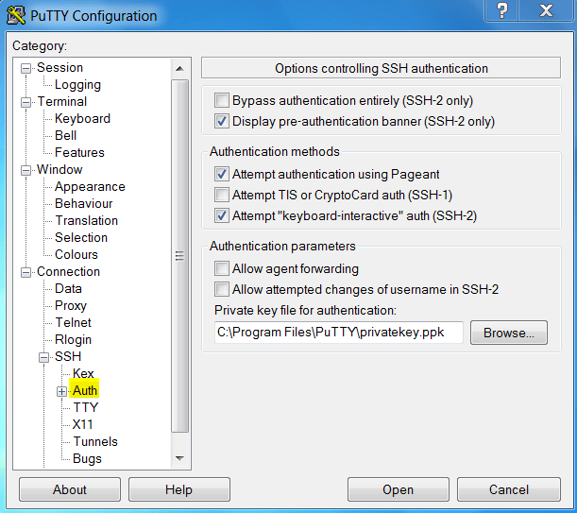The width and height of the screenshot is (577, 513).
Task: Open the Colours category
Action: 76,254
